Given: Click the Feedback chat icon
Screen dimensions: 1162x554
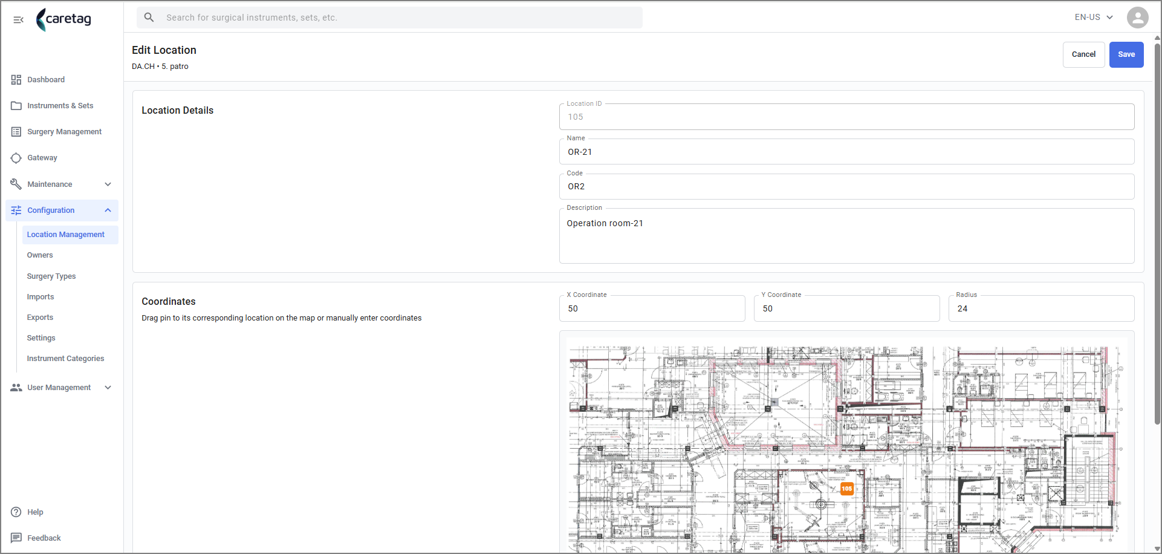Looking at the screenshot, I should pos(16,538).
